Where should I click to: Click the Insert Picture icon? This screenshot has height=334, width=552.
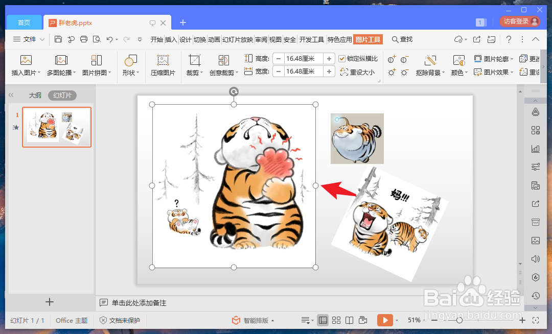click(26, 60)
